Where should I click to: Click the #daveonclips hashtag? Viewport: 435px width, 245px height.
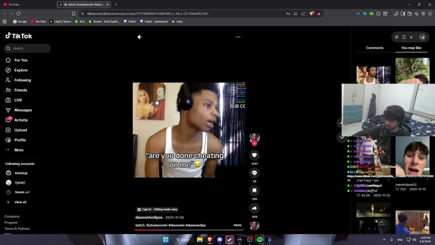pyautogui.click(x=195, y=225)
